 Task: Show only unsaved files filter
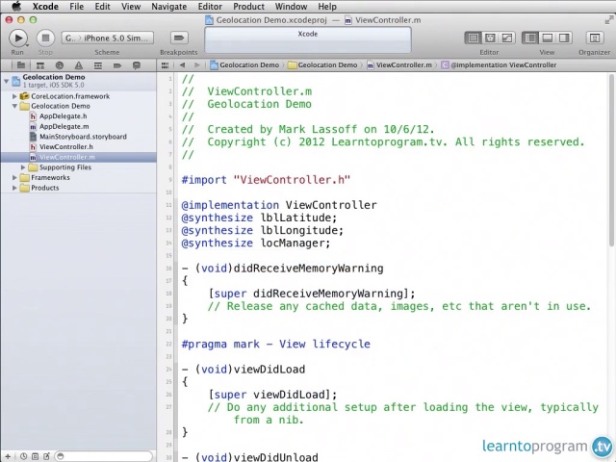pyautogui.click(x=46, y=456)
